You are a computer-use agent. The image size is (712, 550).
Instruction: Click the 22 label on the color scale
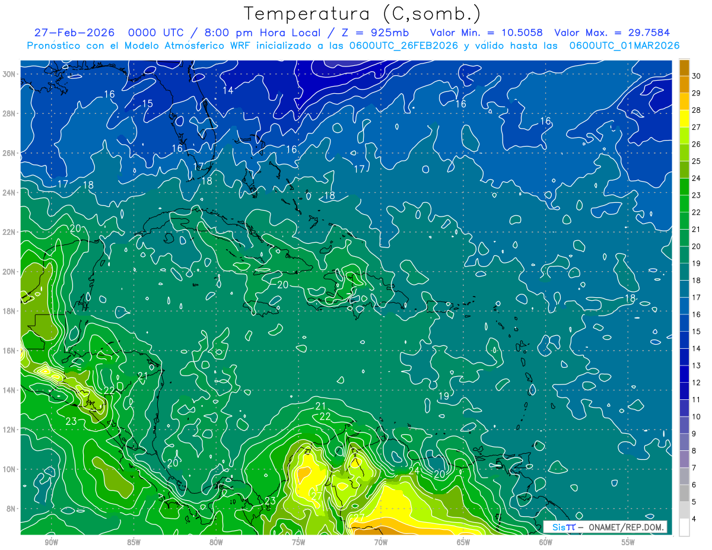click(x=697, y=212)
